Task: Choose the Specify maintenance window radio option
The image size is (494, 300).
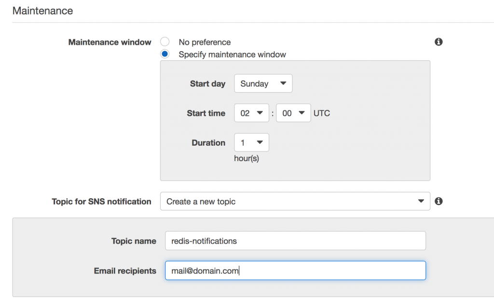Action: click(x=165, y=54)
